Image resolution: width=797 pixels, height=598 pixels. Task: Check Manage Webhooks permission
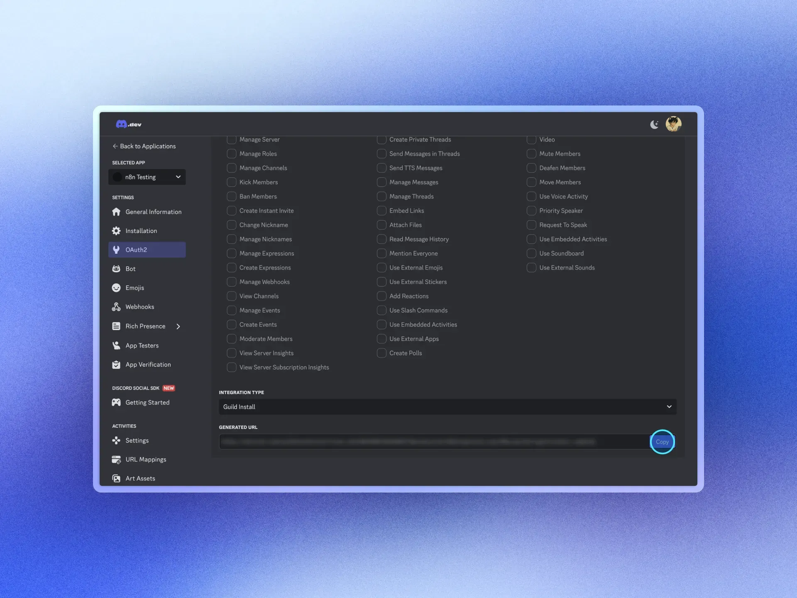coord(232,282)
